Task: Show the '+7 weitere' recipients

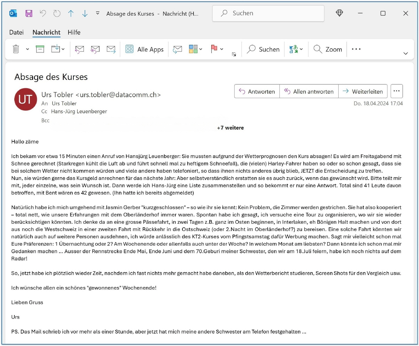Action: coord(230,128)
